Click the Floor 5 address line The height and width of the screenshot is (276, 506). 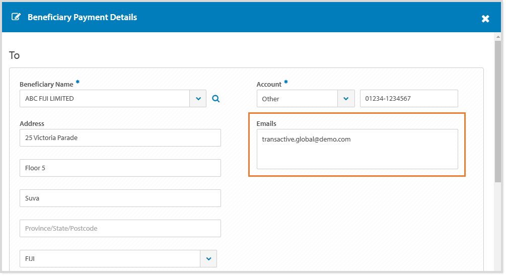[x=120, y=168]
